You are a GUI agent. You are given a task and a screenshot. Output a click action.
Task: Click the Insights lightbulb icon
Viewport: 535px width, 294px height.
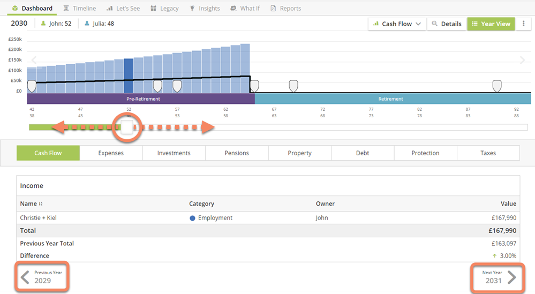click(x=192, y=8)
